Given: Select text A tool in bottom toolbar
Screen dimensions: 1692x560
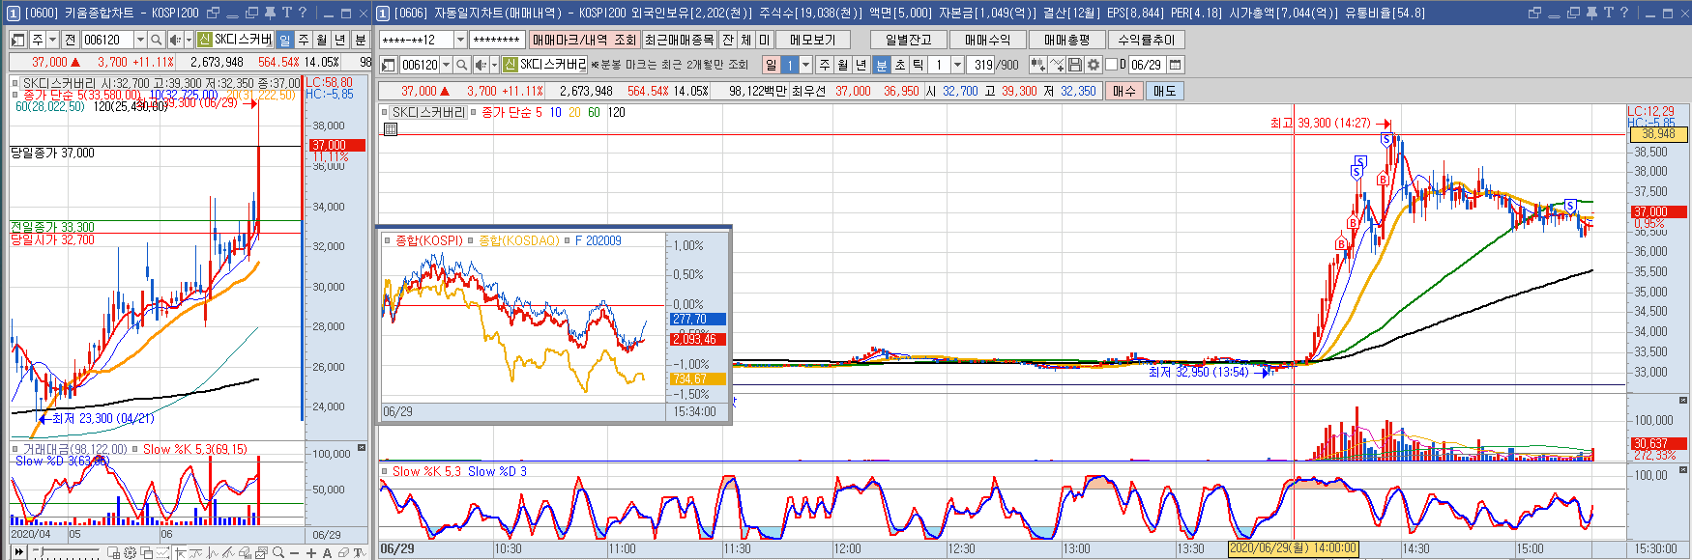Looking at the screenshot, I should coord(327,553).
